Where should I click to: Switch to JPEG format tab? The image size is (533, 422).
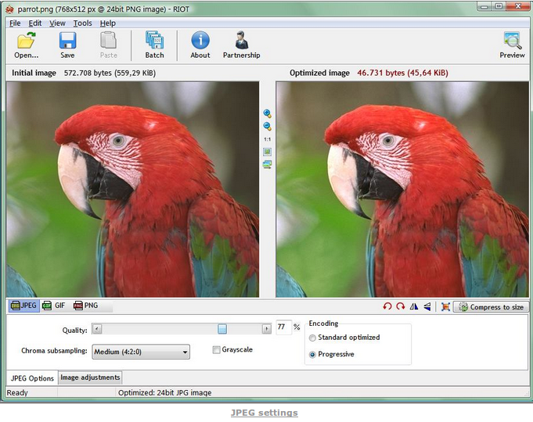23,306
